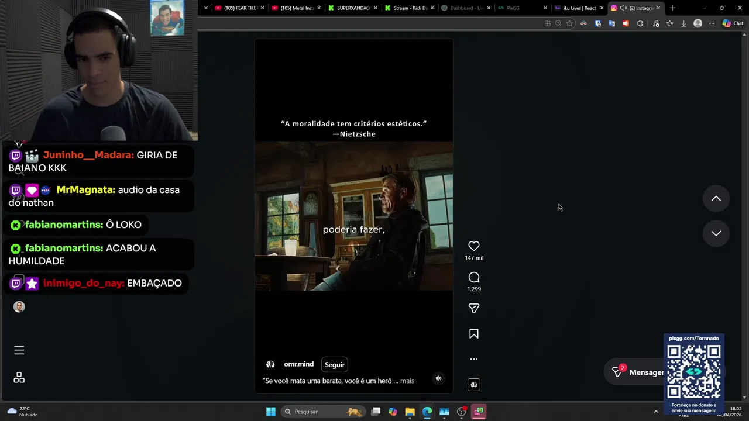
Task: Open the audio thumbnail below the options dots
Action: coord(474,384)
